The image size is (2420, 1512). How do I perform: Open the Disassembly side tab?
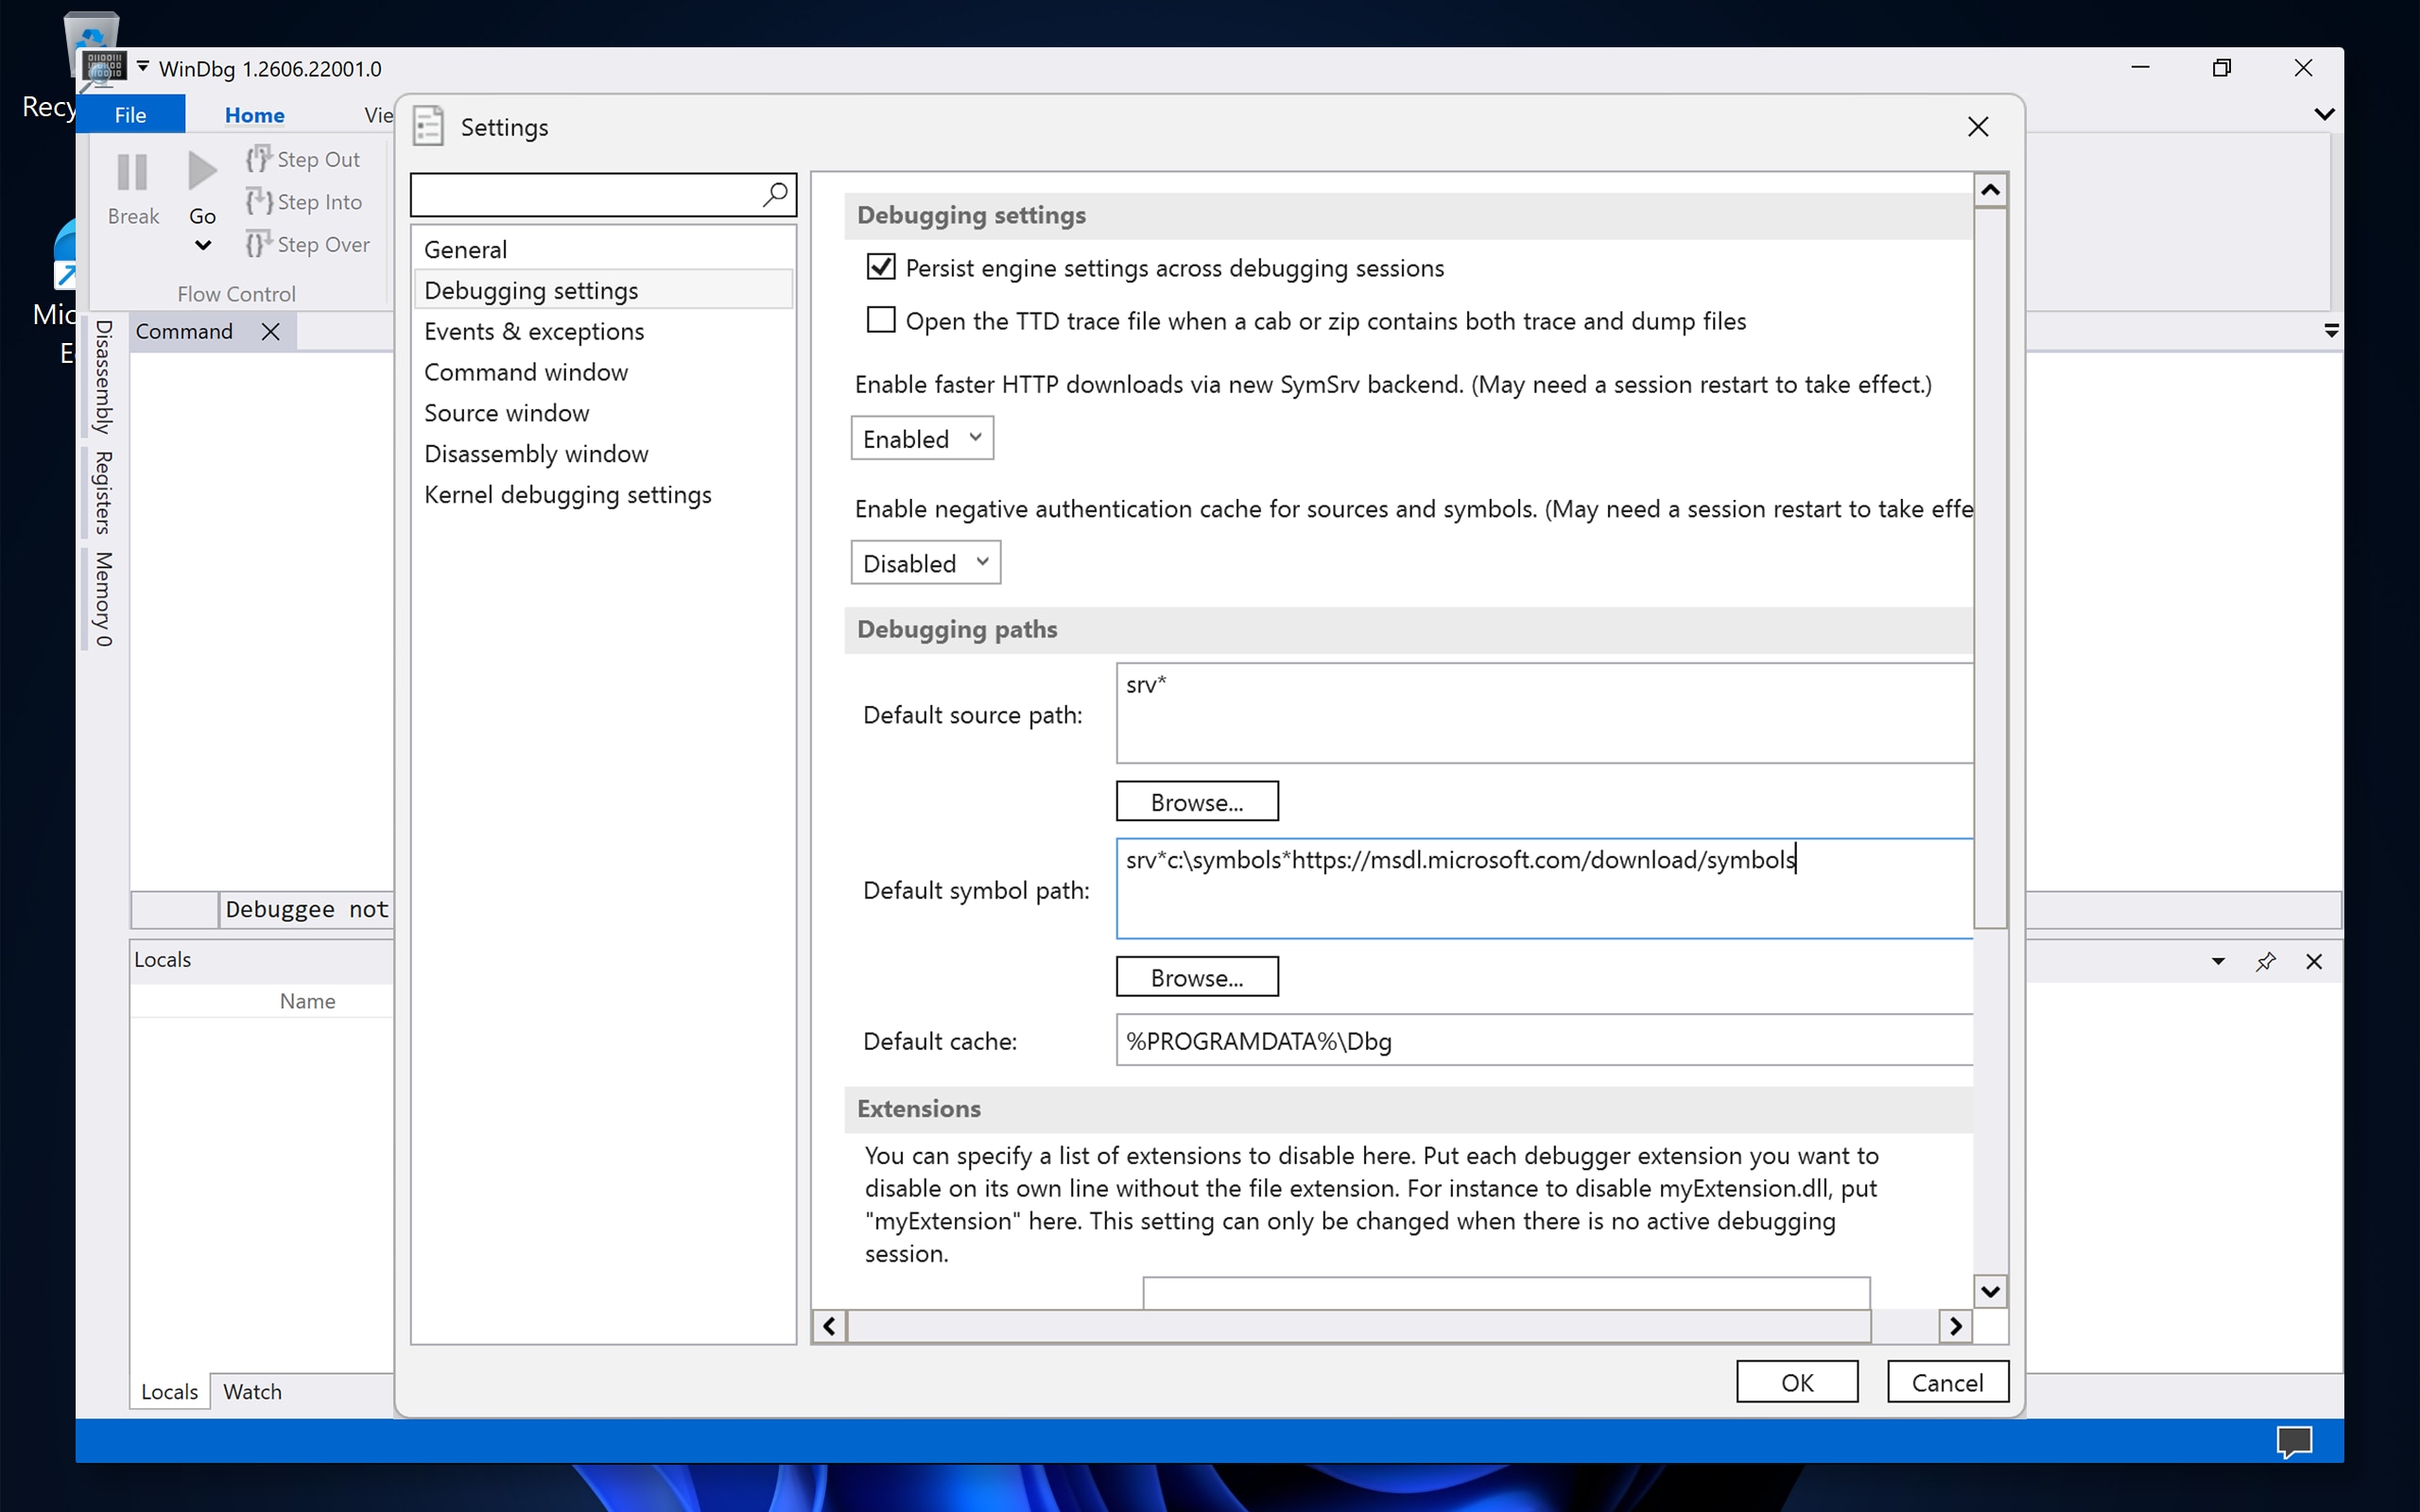103,377
